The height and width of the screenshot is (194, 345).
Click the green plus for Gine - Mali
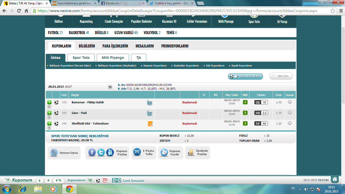click(49, 113)
